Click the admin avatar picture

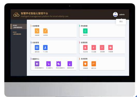115,14
